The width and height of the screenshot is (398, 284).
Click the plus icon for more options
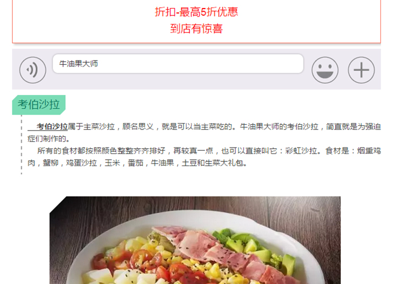tap(361, 70)
